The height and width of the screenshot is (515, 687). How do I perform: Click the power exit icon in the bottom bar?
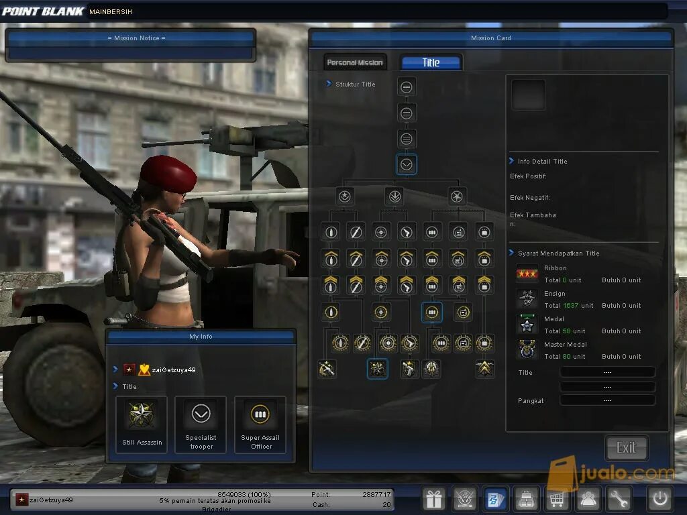660,499
